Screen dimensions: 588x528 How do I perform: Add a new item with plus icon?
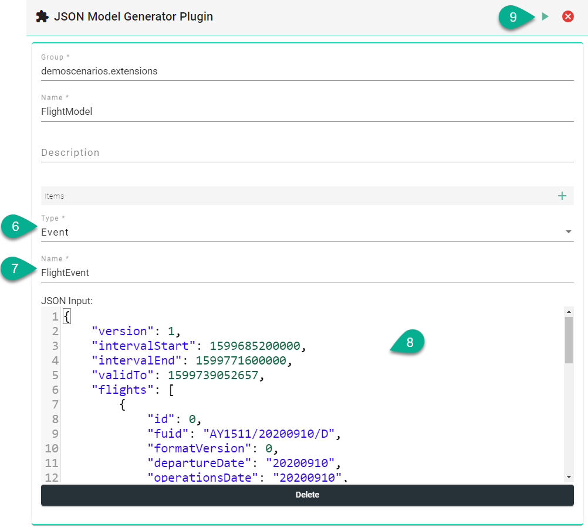click(x=562, y=196)
